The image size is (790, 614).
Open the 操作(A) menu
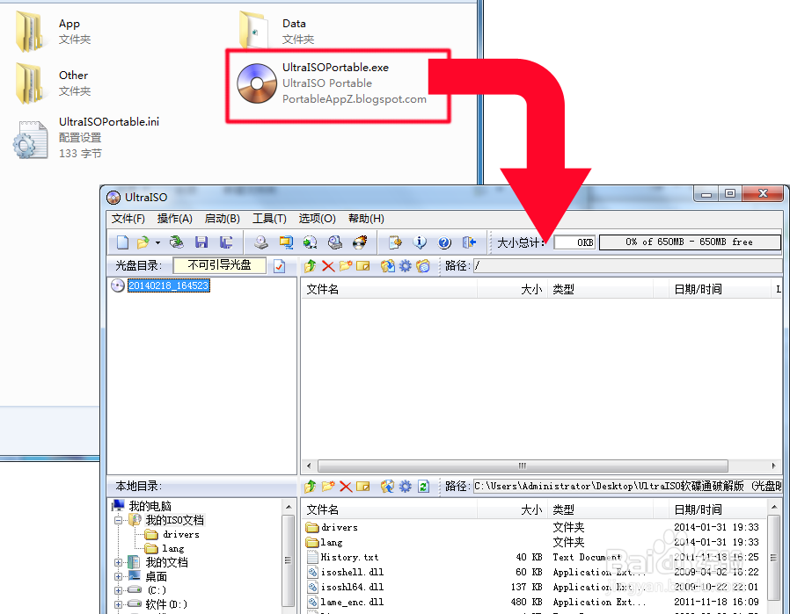tap(175, 219)
